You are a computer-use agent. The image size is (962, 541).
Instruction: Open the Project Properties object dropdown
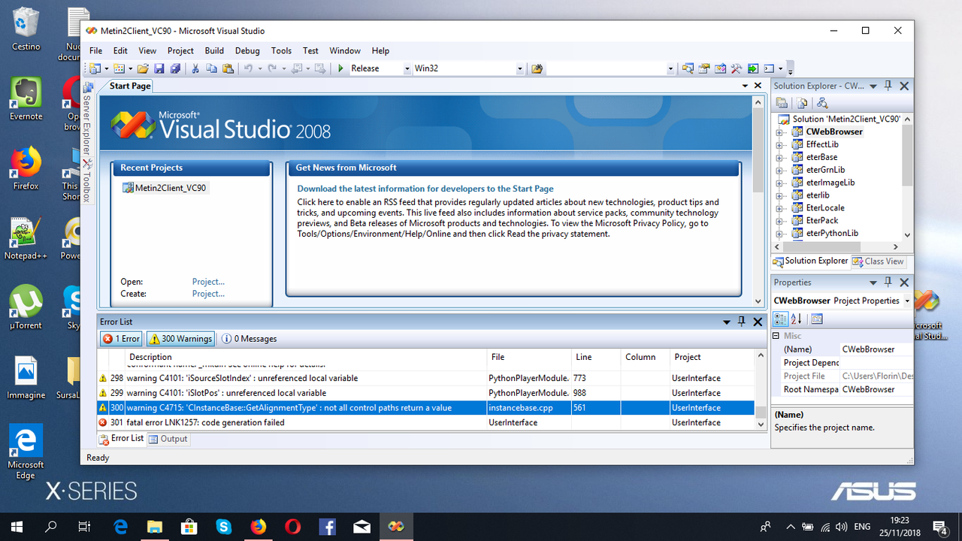[907, 301]
